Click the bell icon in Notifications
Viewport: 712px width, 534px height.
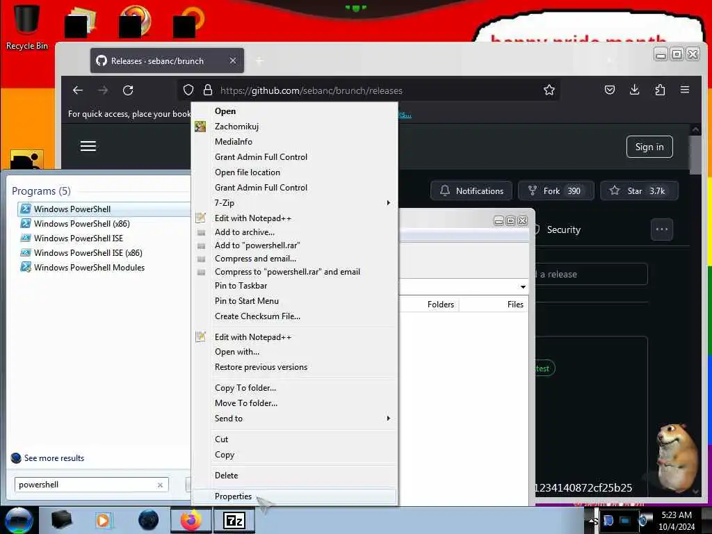point(445,191)
